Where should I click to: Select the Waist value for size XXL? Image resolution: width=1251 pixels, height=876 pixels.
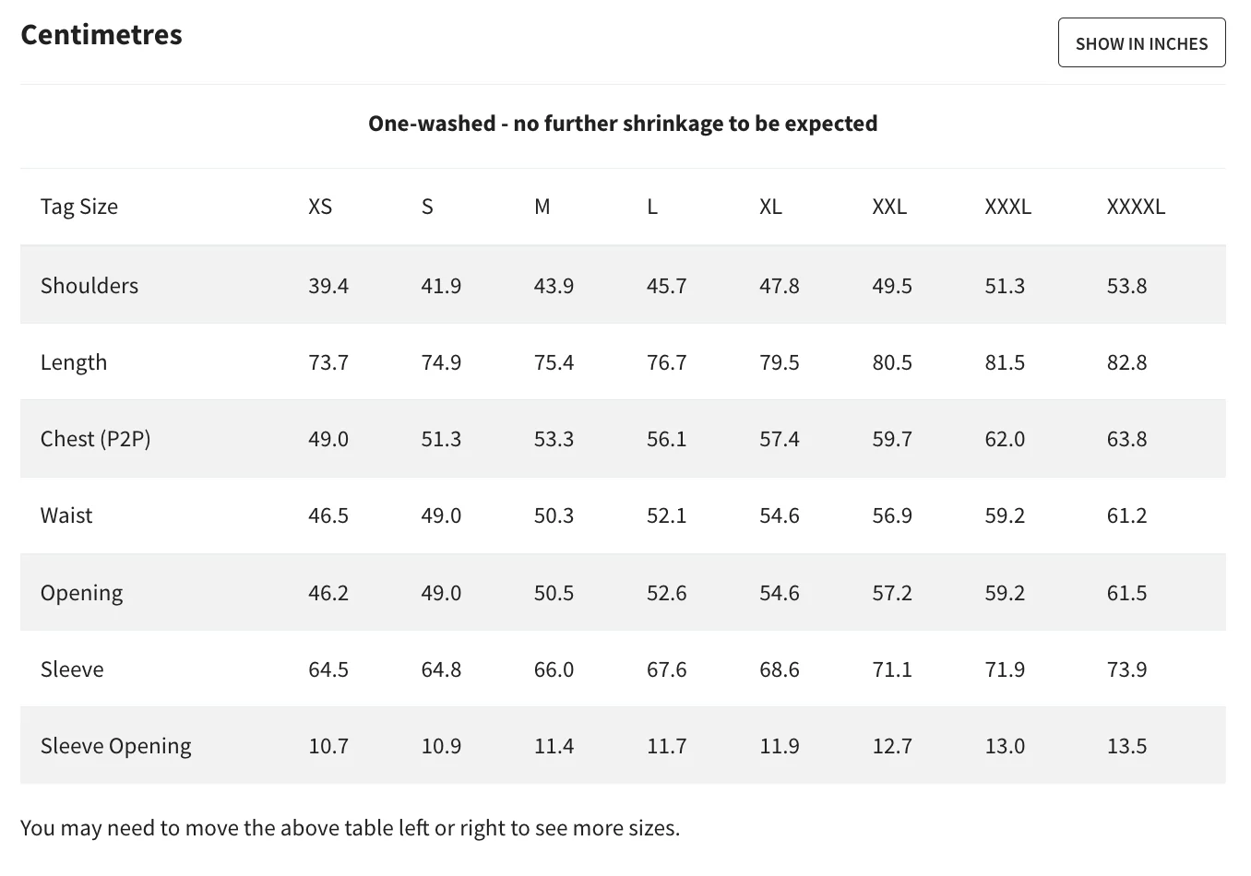[892, 515]
